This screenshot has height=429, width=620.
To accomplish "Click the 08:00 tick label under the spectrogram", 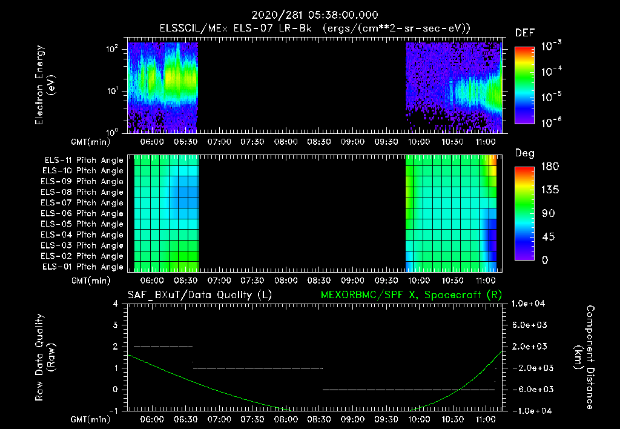I will pyautogui.click(x=286, y=142).
